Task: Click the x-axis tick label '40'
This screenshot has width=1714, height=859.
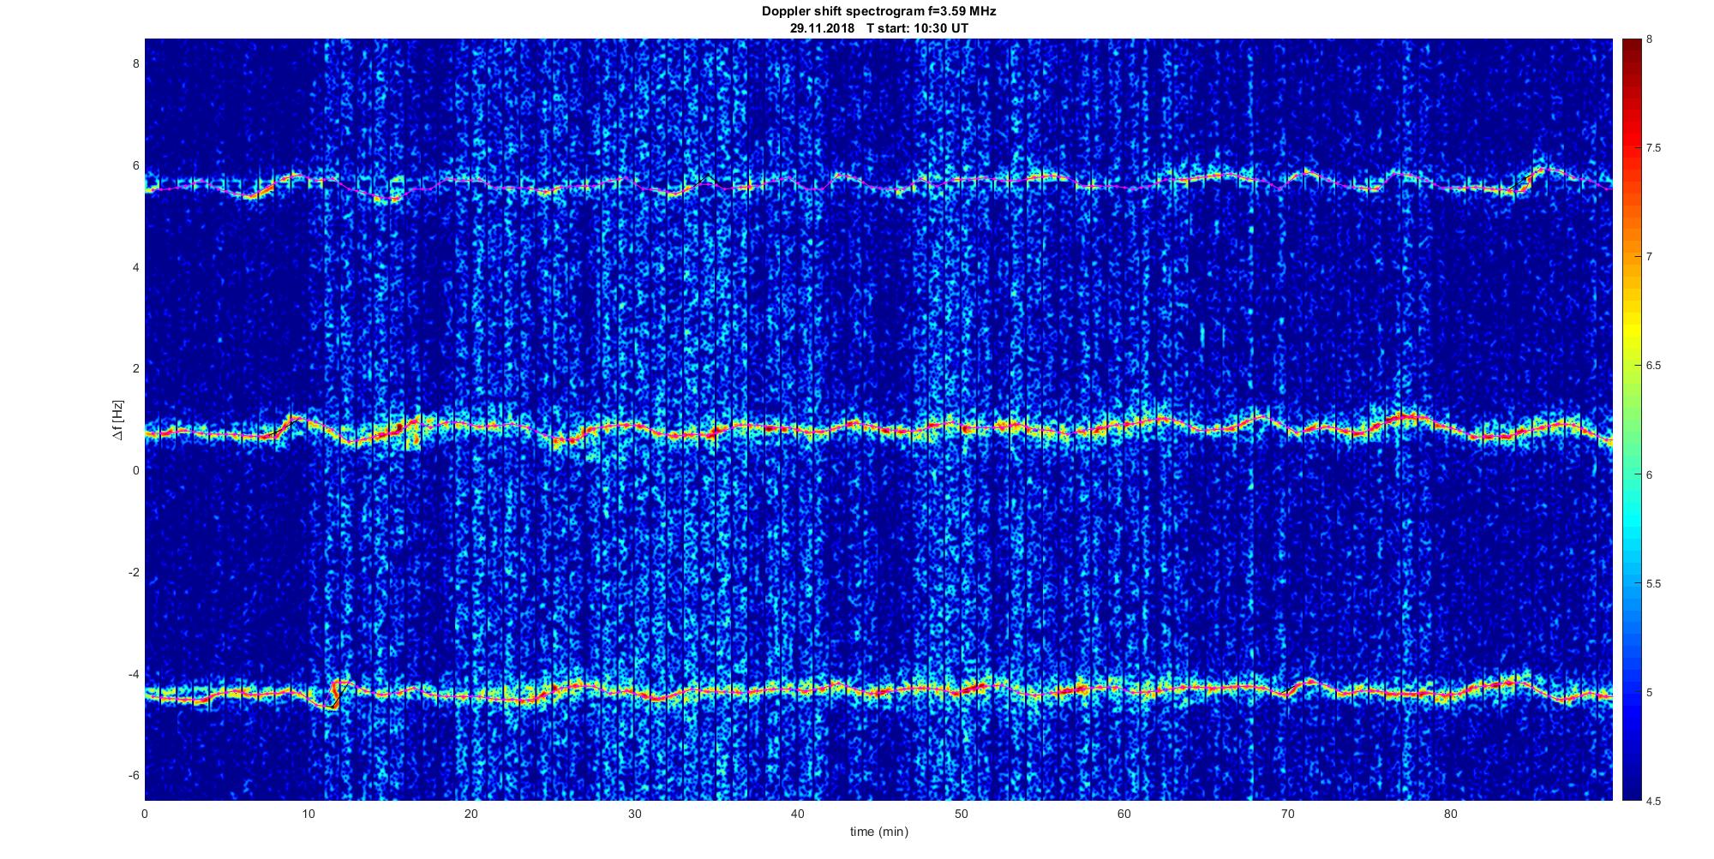Action: point(798,814)
